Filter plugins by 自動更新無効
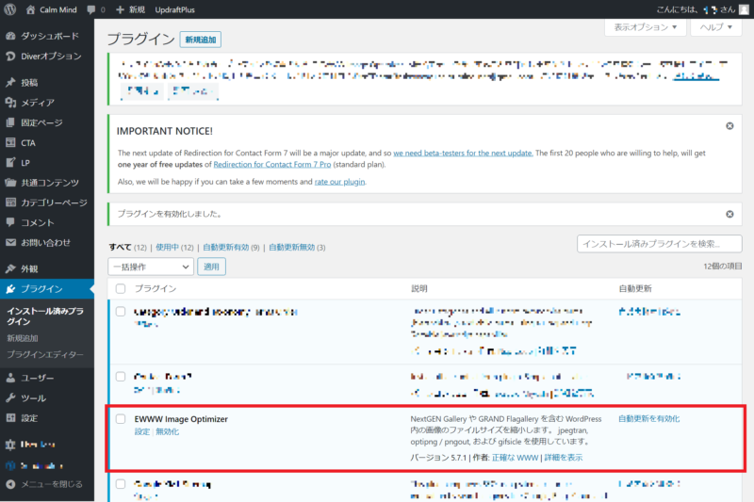This screenshot has height=502, width=754. [291, 248]
